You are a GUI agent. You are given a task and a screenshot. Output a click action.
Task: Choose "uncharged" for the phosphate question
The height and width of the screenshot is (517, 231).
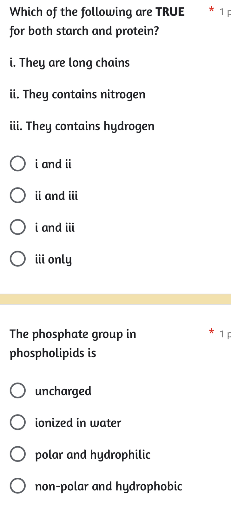18,390
